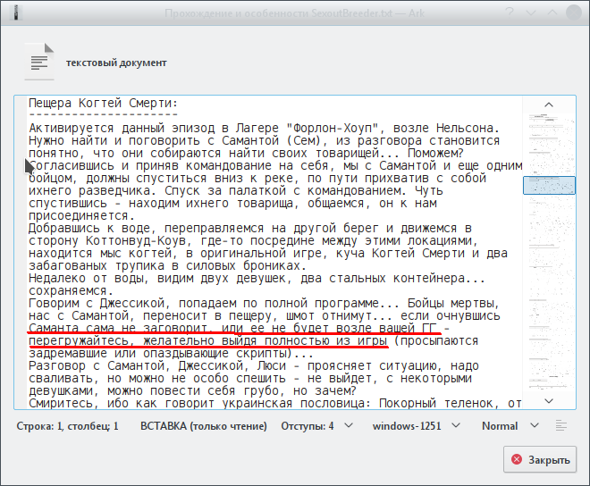This screenshot has height=486, width=590.
Task: Open the windows-1251 encoding dropdown
Action: click(415, 426)
